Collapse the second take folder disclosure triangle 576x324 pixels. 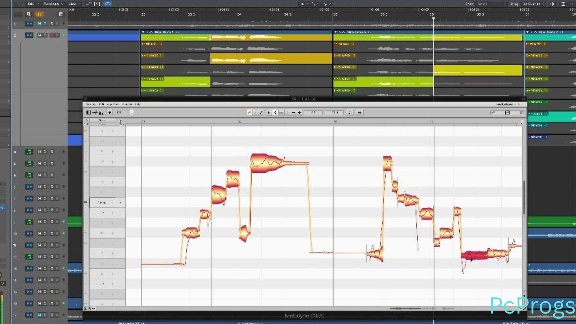[336, 32]
